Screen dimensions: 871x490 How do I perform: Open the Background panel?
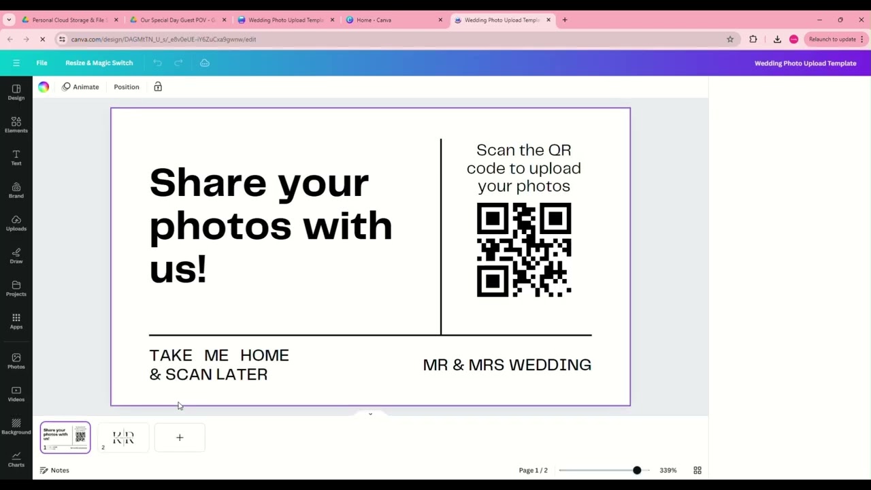click(x=16, y=427)
